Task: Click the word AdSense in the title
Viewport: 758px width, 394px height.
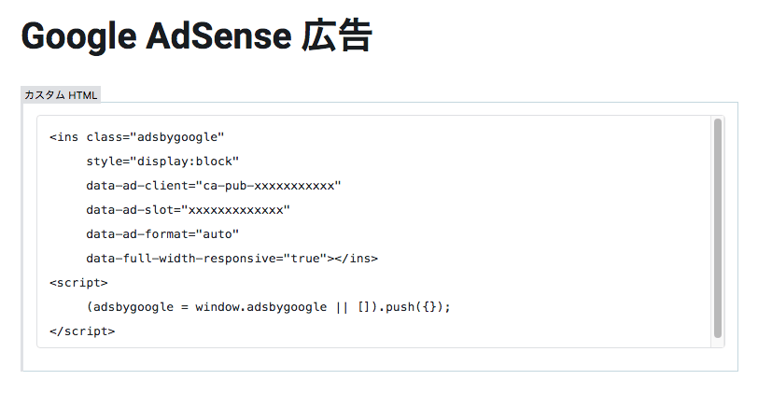Action: coord(219,36)
